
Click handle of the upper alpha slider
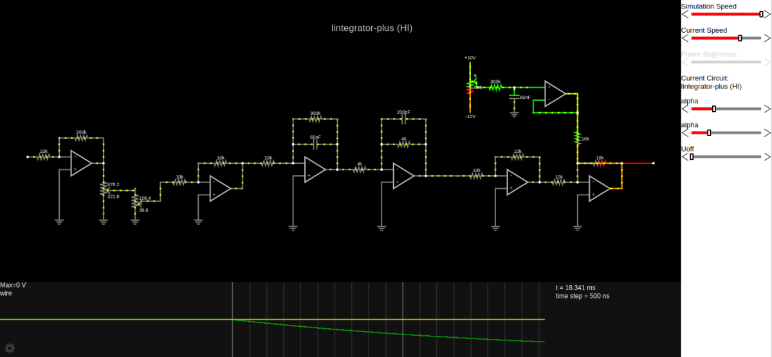pos(714,109)
